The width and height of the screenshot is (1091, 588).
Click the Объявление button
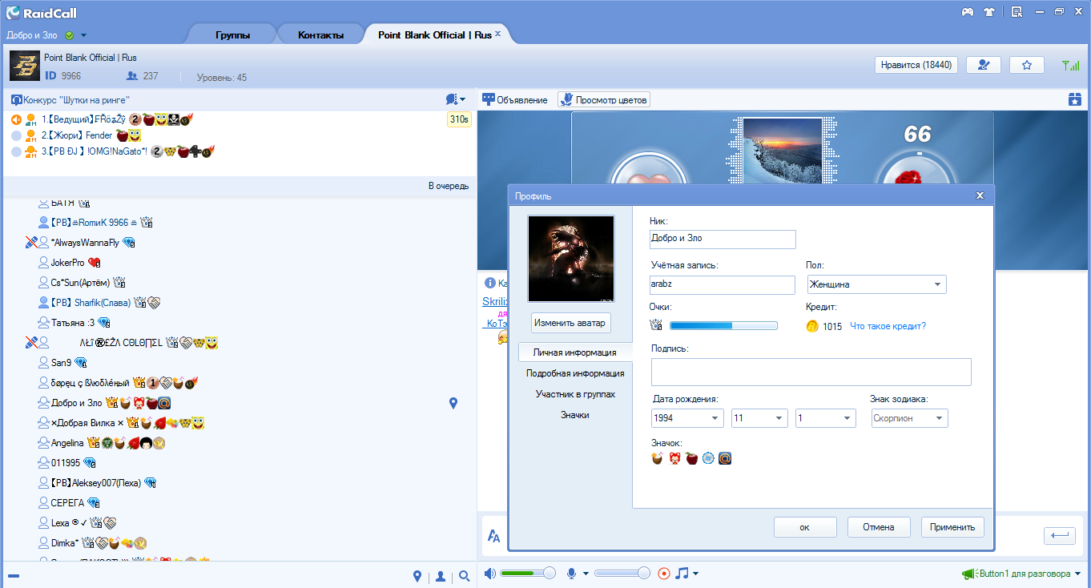pos(514,100)
